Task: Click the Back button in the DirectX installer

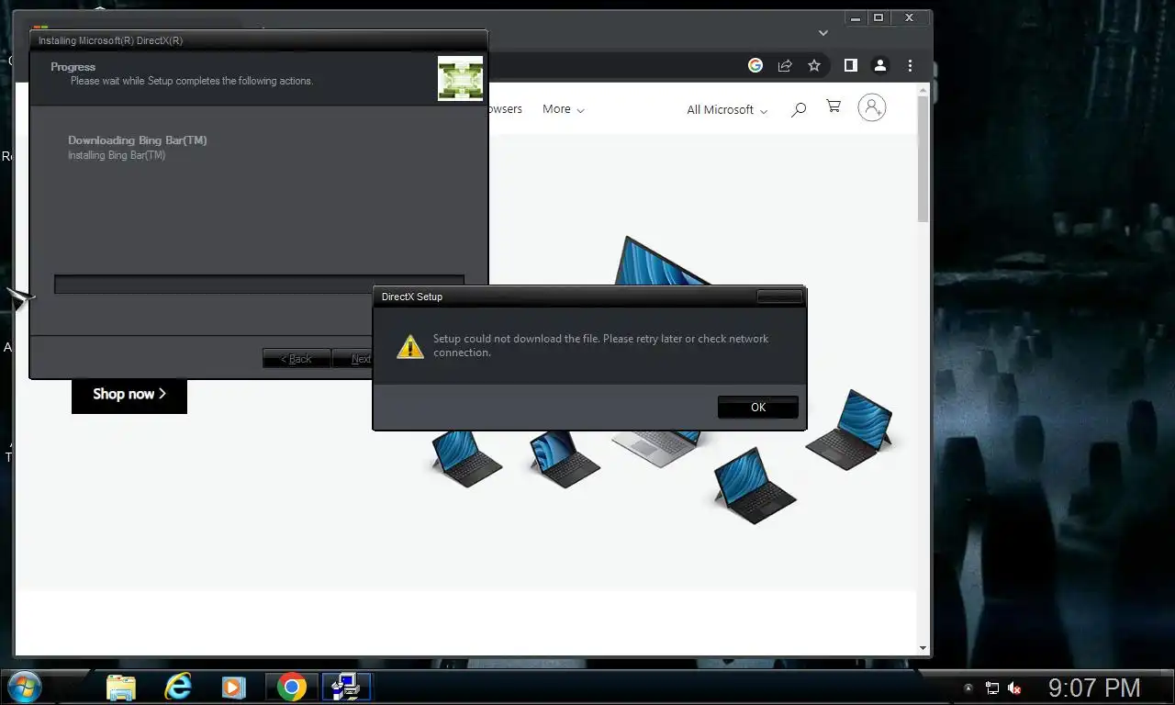Action: (297, 359)
